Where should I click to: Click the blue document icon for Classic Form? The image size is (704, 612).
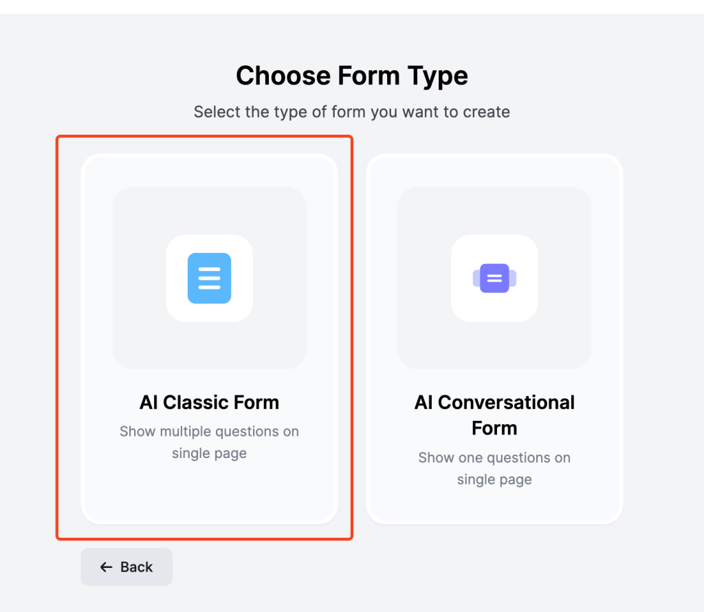209,278
